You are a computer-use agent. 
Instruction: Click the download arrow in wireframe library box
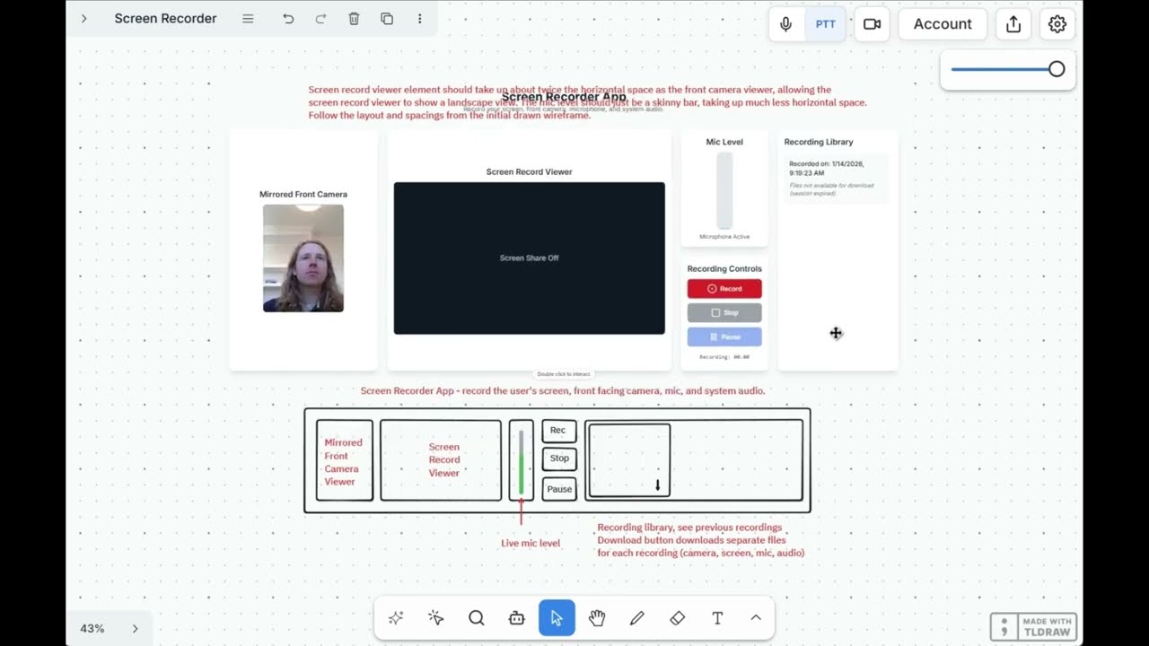[658, 485]
